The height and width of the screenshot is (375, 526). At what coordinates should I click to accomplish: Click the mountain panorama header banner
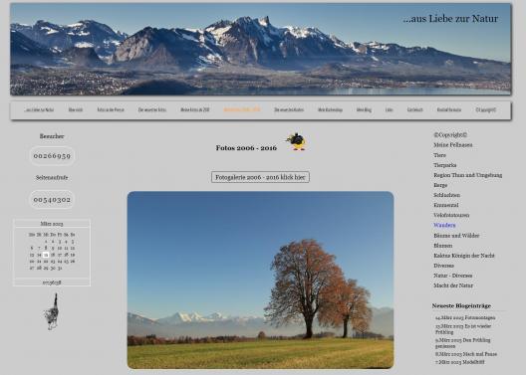[261, 49]
